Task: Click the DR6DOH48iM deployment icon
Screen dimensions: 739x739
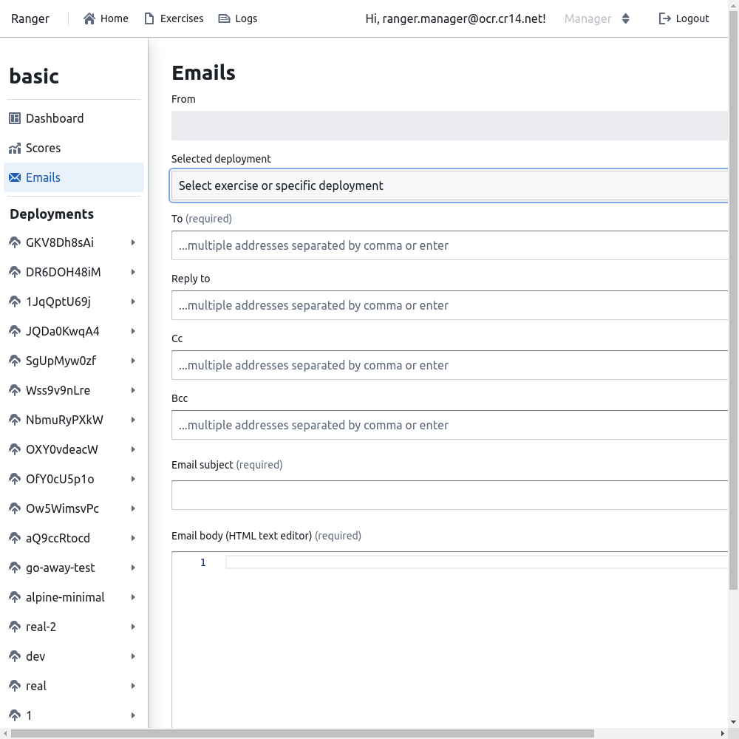Action: (15, 272)
